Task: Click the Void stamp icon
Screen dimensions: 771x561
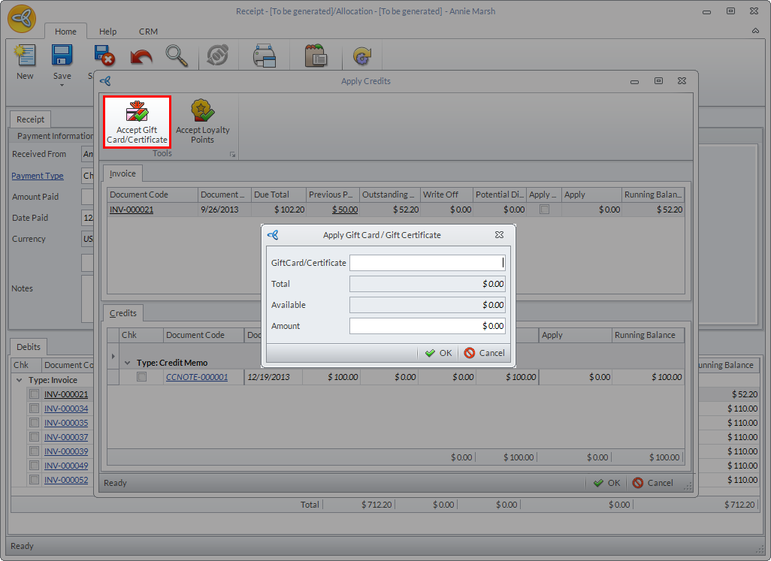Action: point(217,56)
